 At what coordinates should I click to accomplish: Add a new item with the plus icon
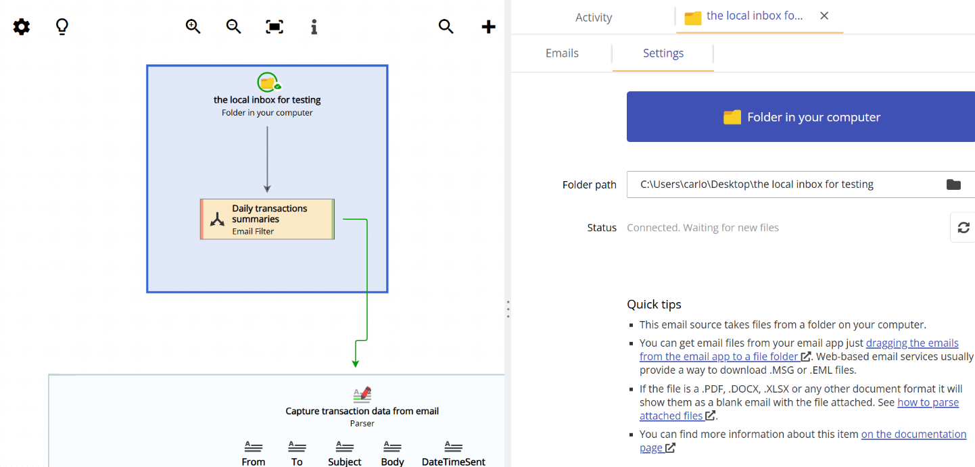point(488,26)
